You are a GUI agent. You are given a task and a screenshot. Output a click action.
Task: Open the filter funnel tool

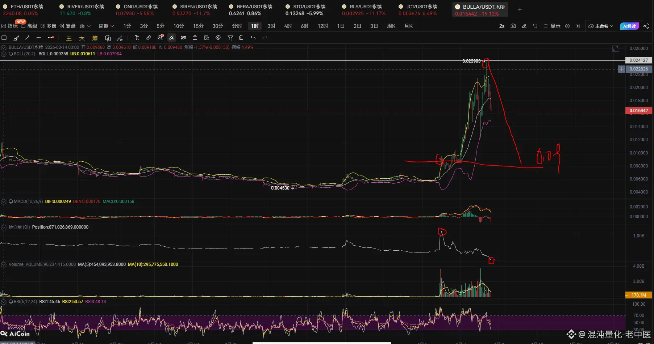230,38
